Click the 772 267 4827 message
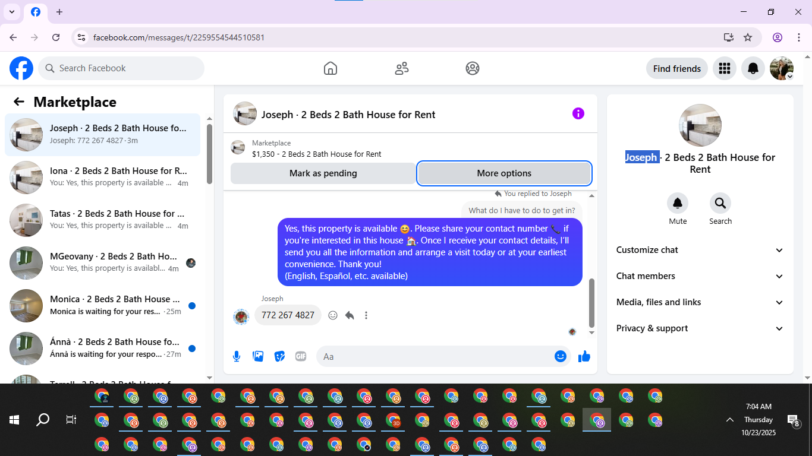Viewport: 812px width, 456px height. coord(288,315)
